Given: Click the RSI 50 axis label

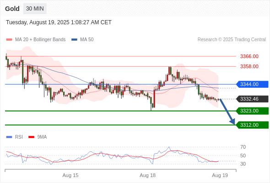Looking at the screenshot, I should pyautogui.click(x=243, y=156).
